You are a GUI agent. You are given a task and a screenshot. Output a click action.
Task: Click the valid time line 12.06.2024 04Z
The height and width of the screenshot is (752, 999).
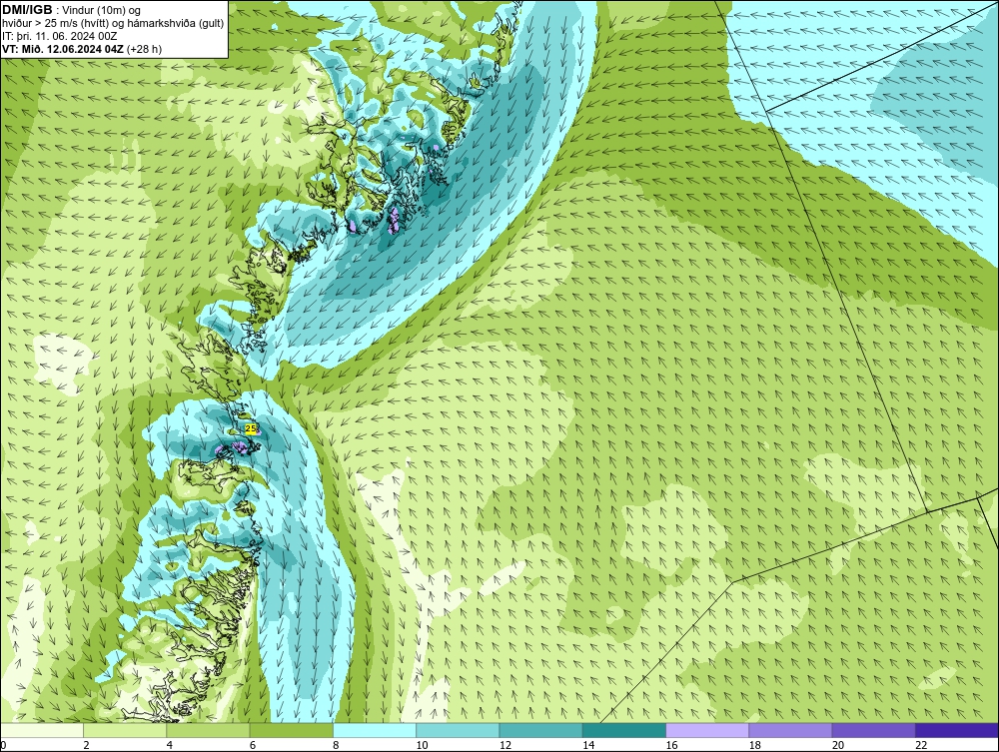pos(64,49)
